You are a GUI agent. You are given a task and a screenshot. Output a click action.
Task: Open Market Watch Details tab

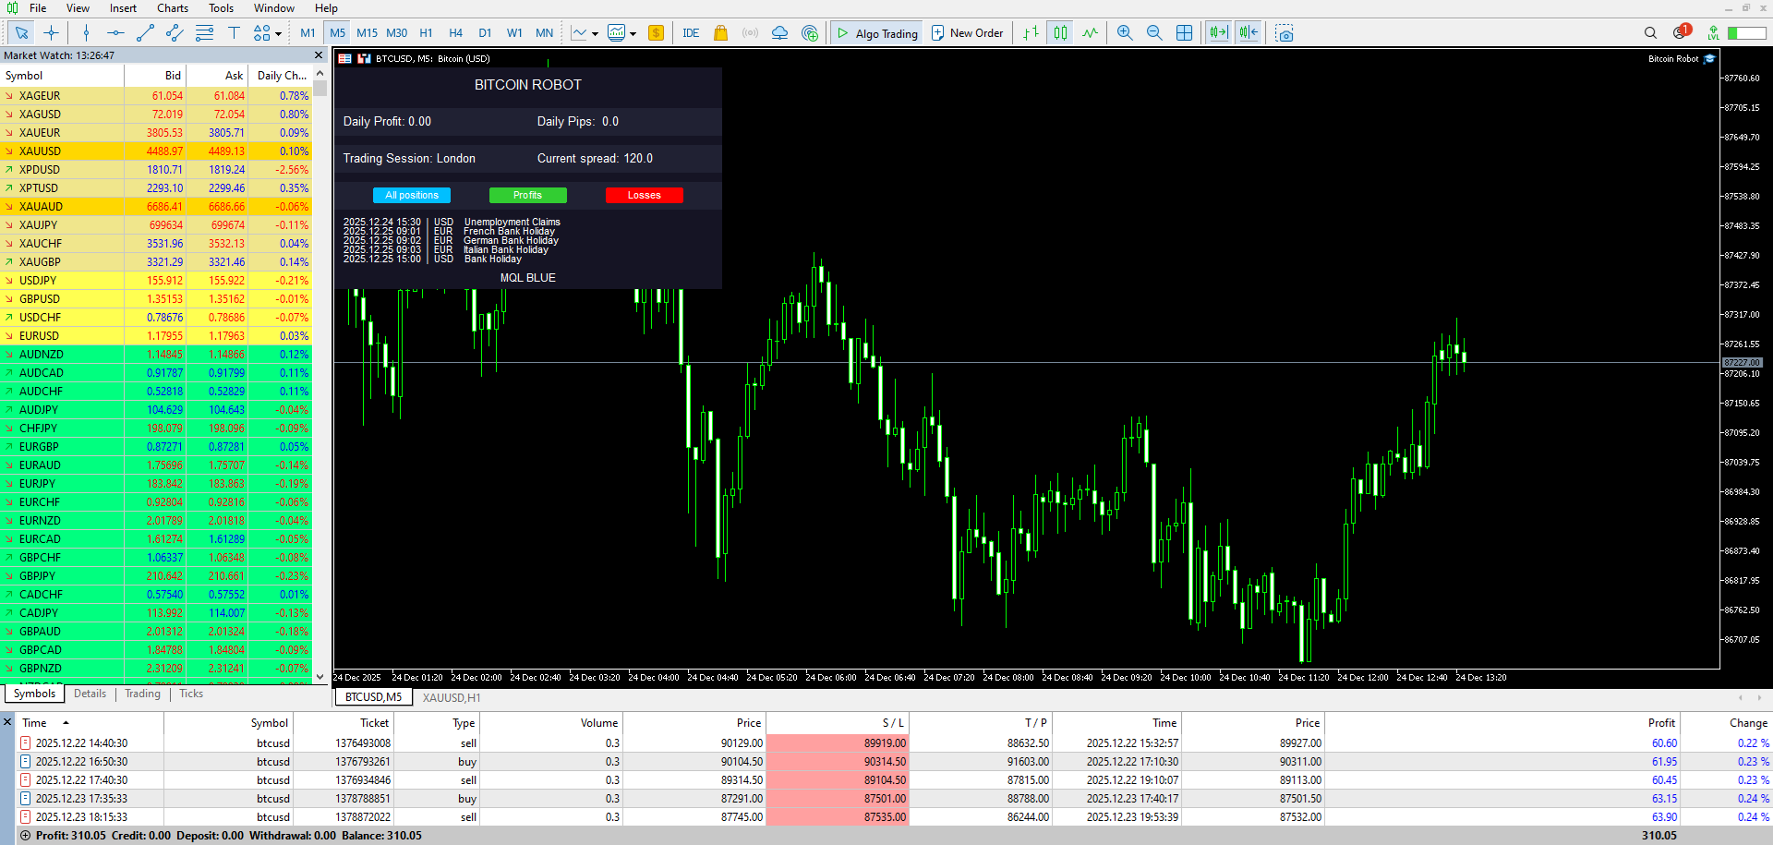[x=90, y=694]
